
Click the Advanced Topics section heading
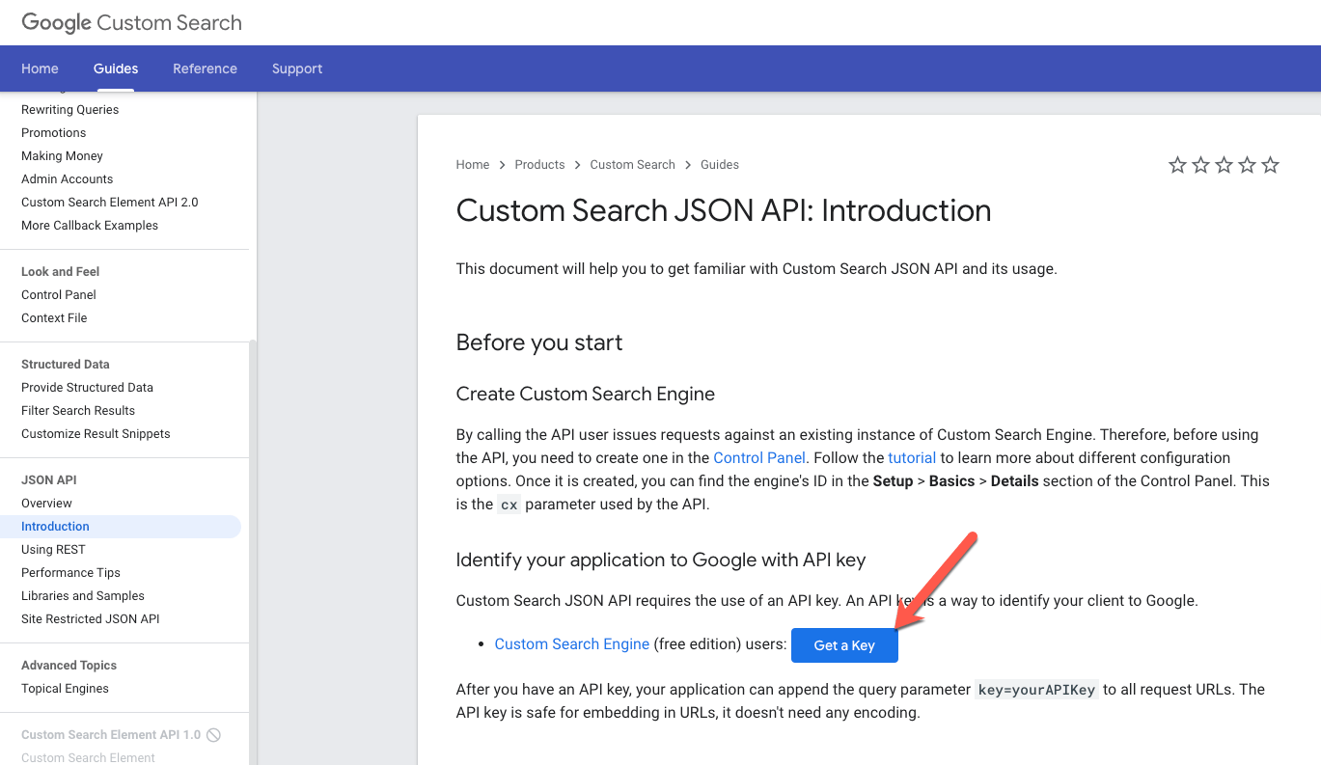[x=69, y=666]
